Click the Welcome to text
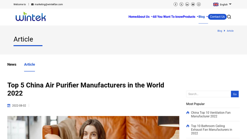 [19, 4]
